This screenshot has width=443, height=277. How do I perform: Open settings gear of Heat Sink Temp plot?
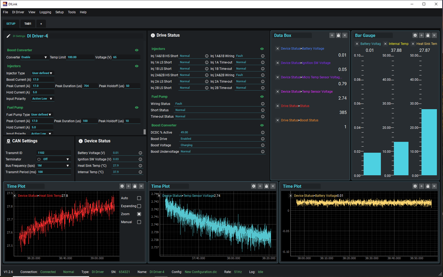coord(122,186)
